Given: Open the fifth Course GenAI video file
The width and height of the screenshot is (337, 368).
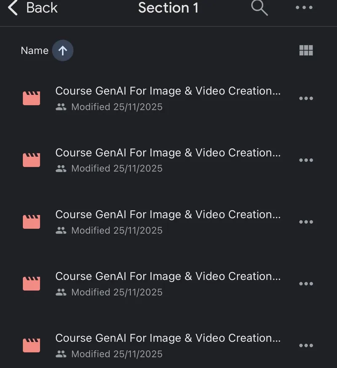Looking at the screenshot, I should tap(168, 345).
